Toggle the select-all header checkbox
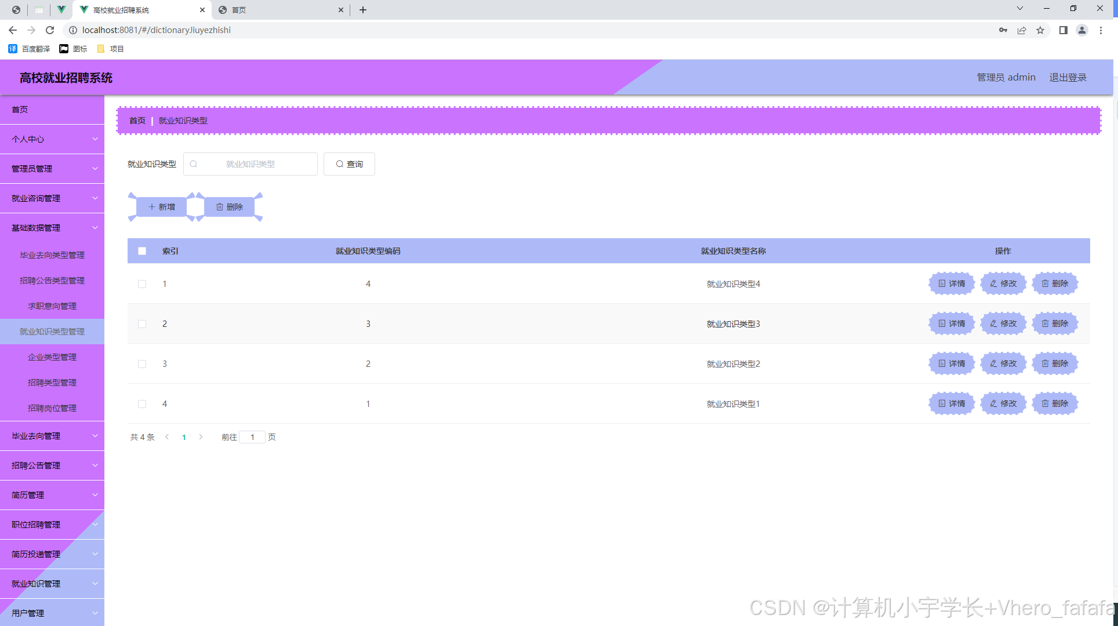Viewport: 1118px width, 626px height. click(142, 251)
